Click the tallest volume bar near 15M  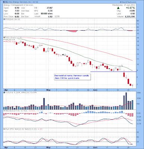(126, 101)
